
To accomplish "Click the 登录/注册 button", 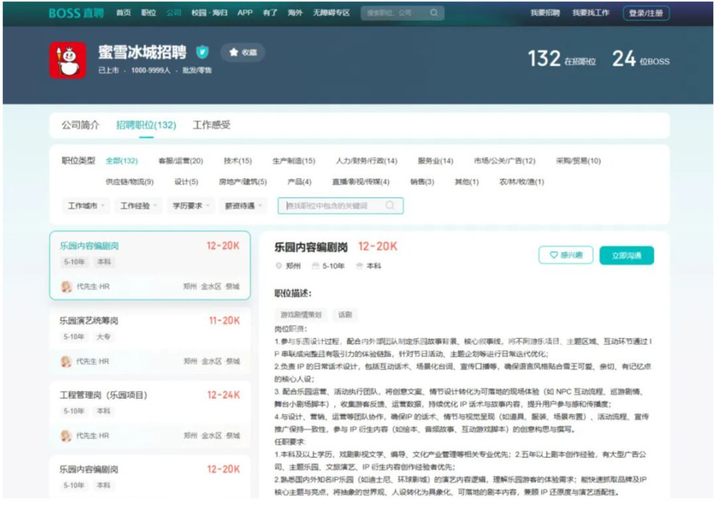I will click(x=646, y=13).
